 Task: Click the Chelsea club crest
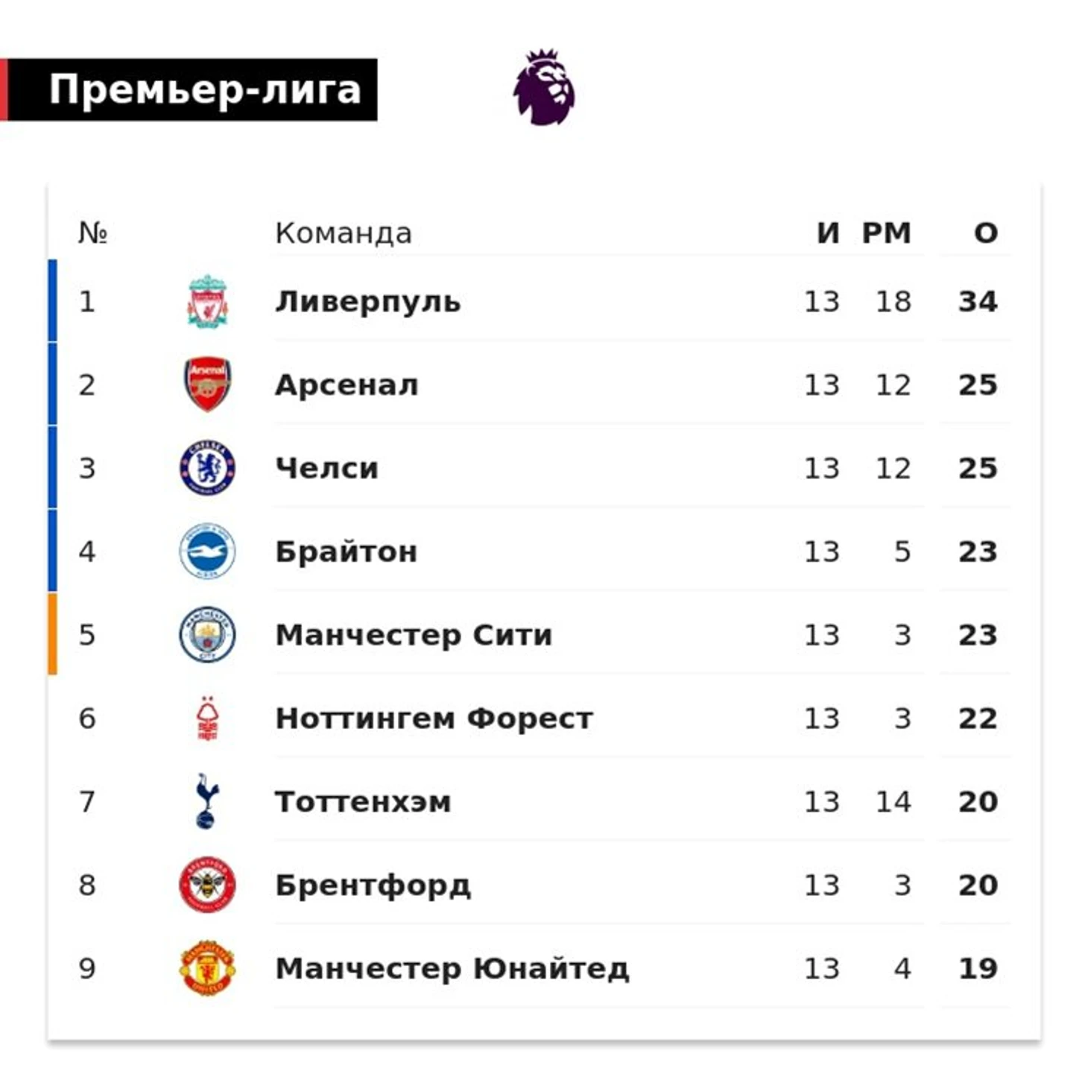(x=207, y=468)
